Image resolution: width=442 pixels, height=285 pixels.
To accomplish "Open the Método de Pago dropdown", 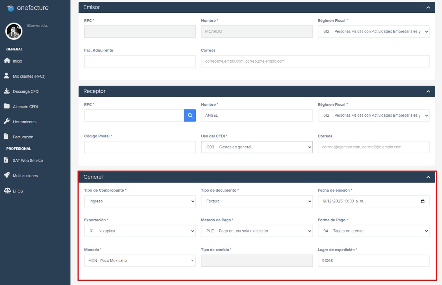I will click(x=257, y=231).
